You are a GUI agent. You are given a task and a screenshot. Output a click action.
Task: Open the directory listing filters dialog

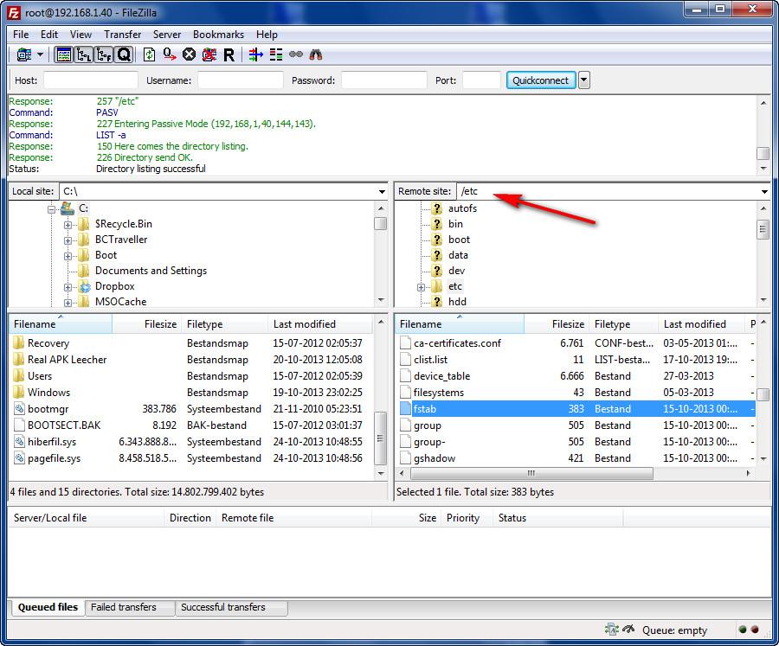pos(256,54)
